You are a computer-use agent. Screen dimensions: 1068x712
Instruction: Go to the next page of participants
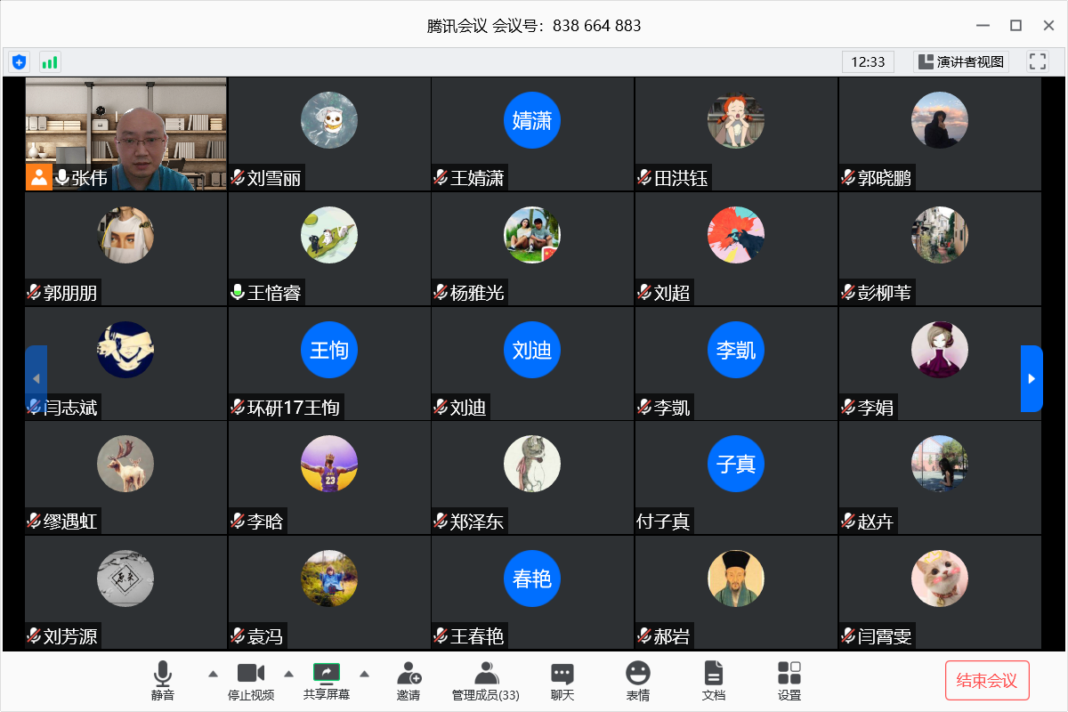1031,378
